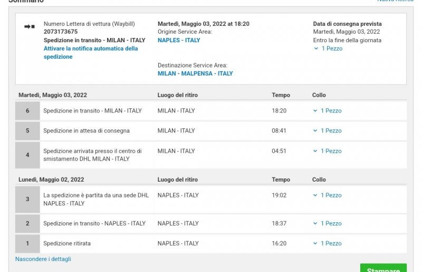Click 'Spedizione ritirata' status text
Screen dimensions: 422x272
coord(67,243)
